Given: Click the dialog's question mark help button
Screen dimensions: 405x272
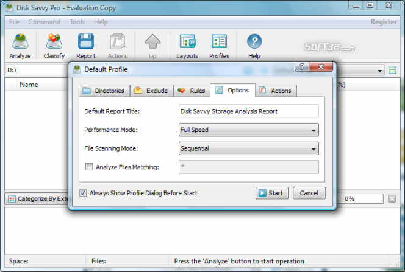Looking at the screenshot, I should [302, 67].
